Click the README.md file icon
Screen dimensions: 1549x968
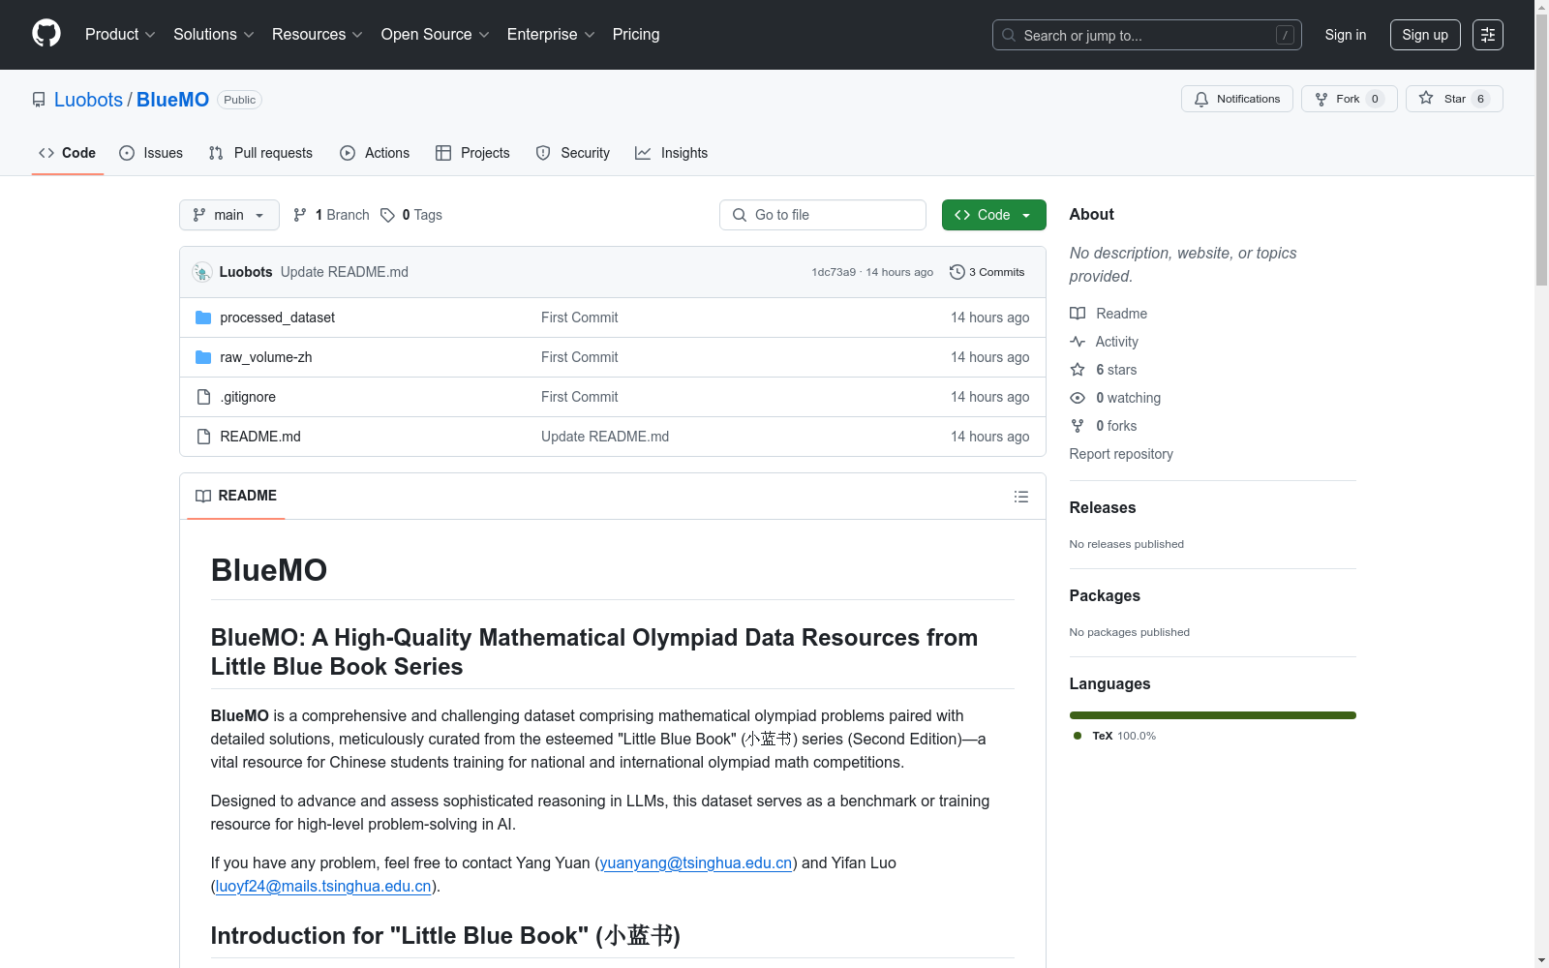(203, 437)
